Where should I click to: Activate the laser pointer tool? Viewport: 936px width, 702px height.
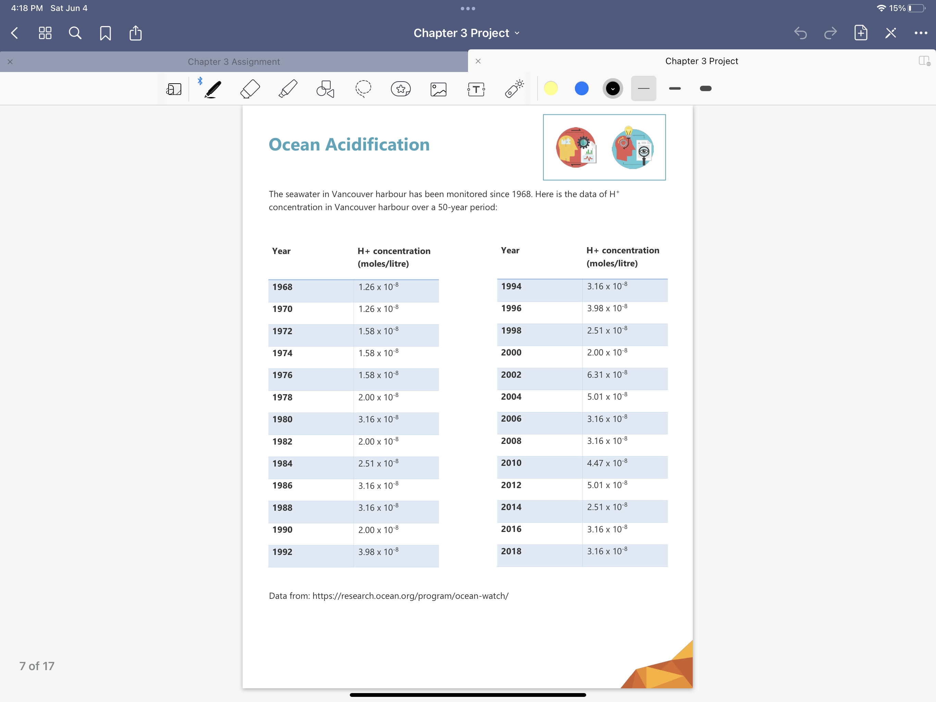[x=514, y=88]
